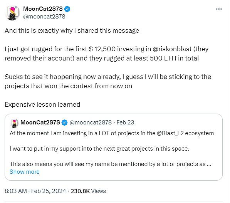Click MoonCat2878 profile avatar at top
The image size is (230, 203).
coord(12,13)
